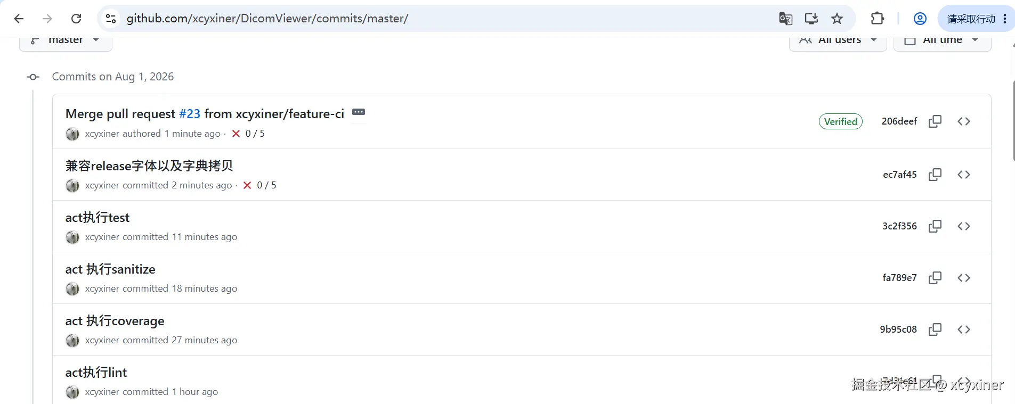Open the site information icon in address bar
Viewport: 1015px width, 404px height.
pyautogui.click(x=111, y=19)
